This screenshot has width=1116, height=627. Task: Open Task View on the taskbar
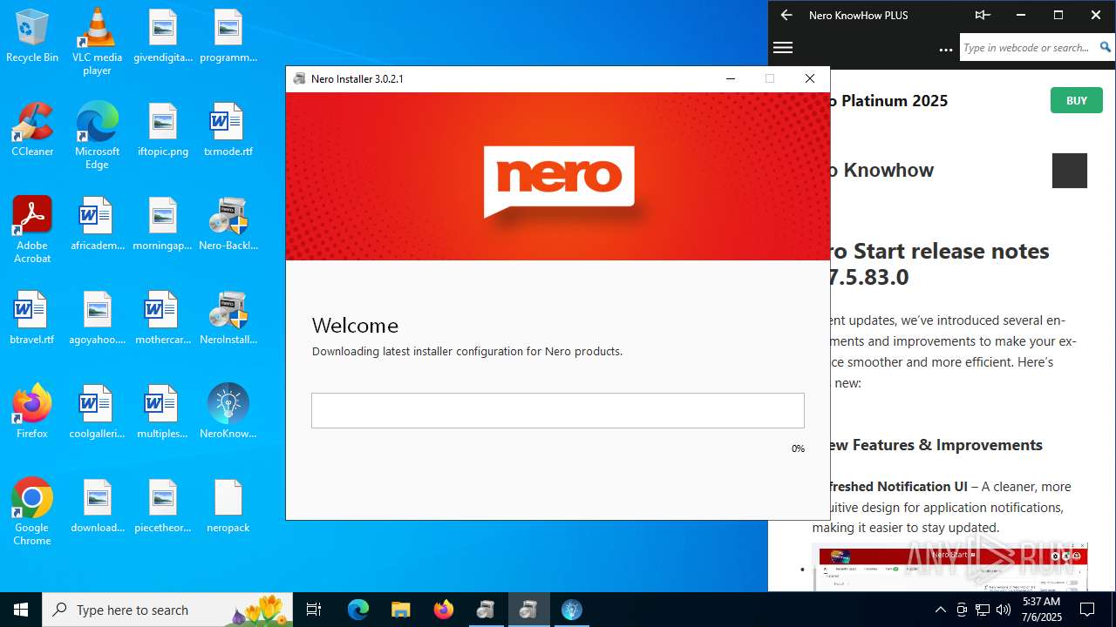tap(315, 610)
